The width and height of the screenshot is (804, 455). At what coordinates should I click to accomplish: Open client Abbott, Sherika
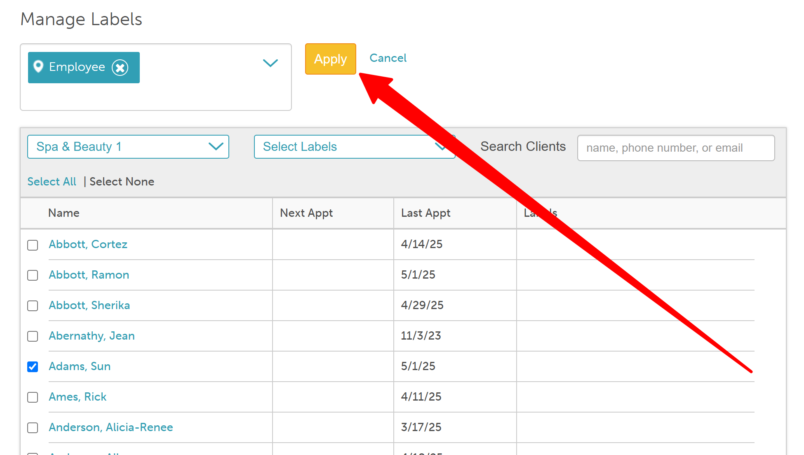[89, 305]
